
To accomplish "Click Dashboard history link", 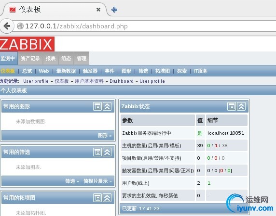I will coord(122,81).
